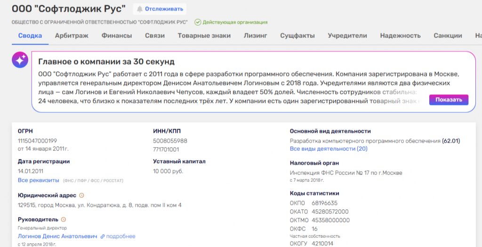The image size is (482, 247).
Task: Click the bell icon in Отслеживать
Action: click(139, 9)
